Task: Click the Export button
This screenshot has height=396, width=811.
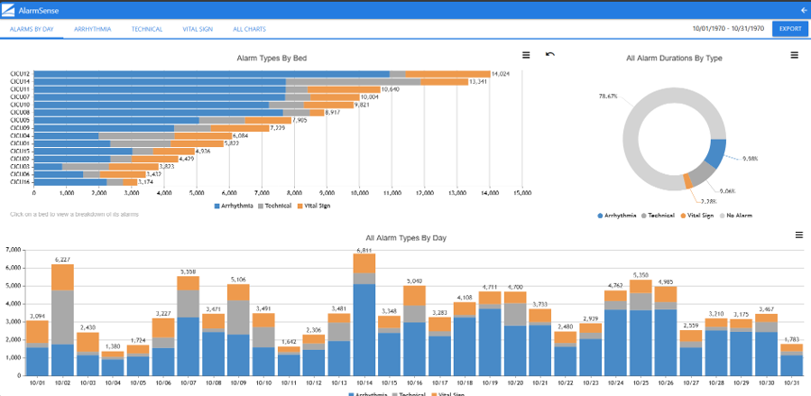Action: pyautogui.click(x=790, y=29)
